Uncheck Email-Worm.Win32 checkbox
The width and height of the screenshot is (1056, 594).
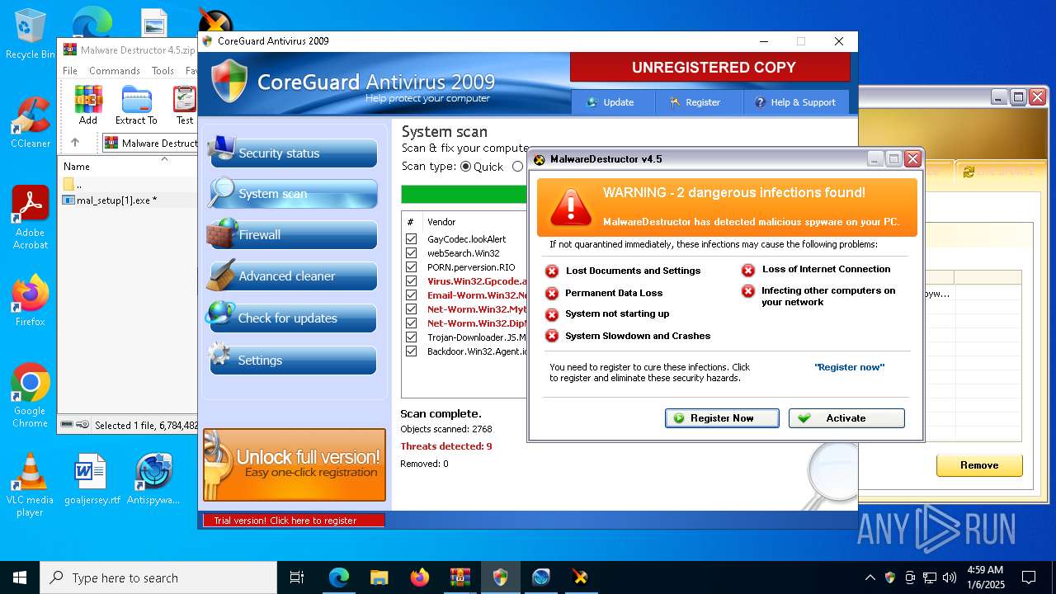[x=411, y=295]
